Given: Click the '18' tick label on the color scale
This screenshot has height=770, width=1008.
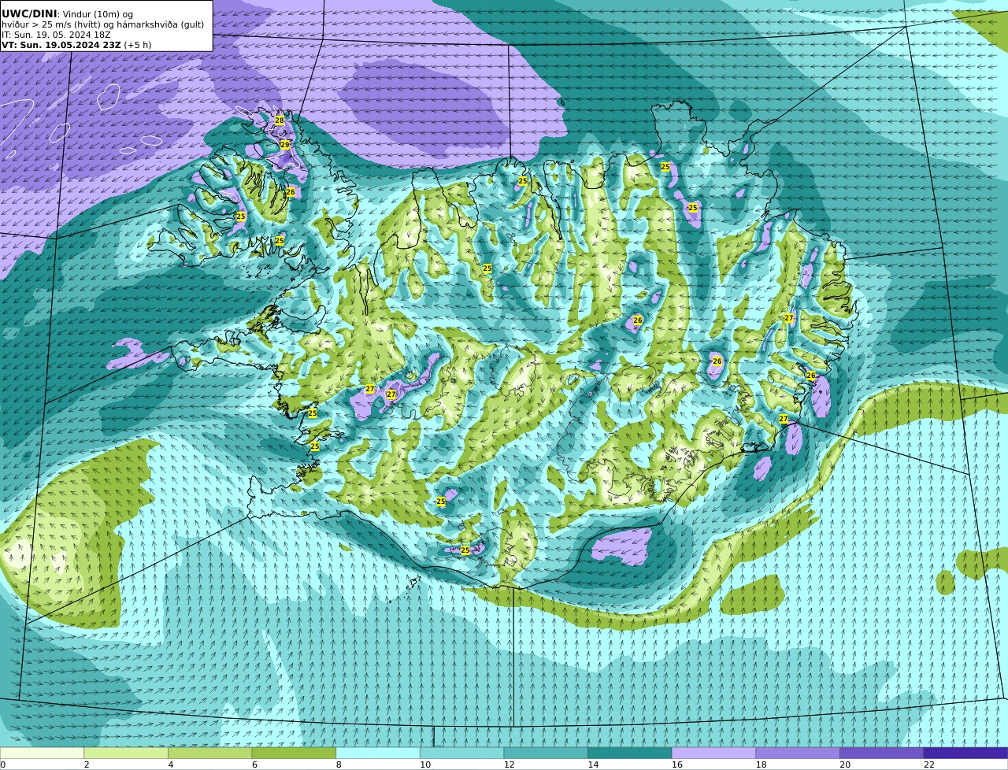Looking at the screenshot, I should tap(762, 764).
